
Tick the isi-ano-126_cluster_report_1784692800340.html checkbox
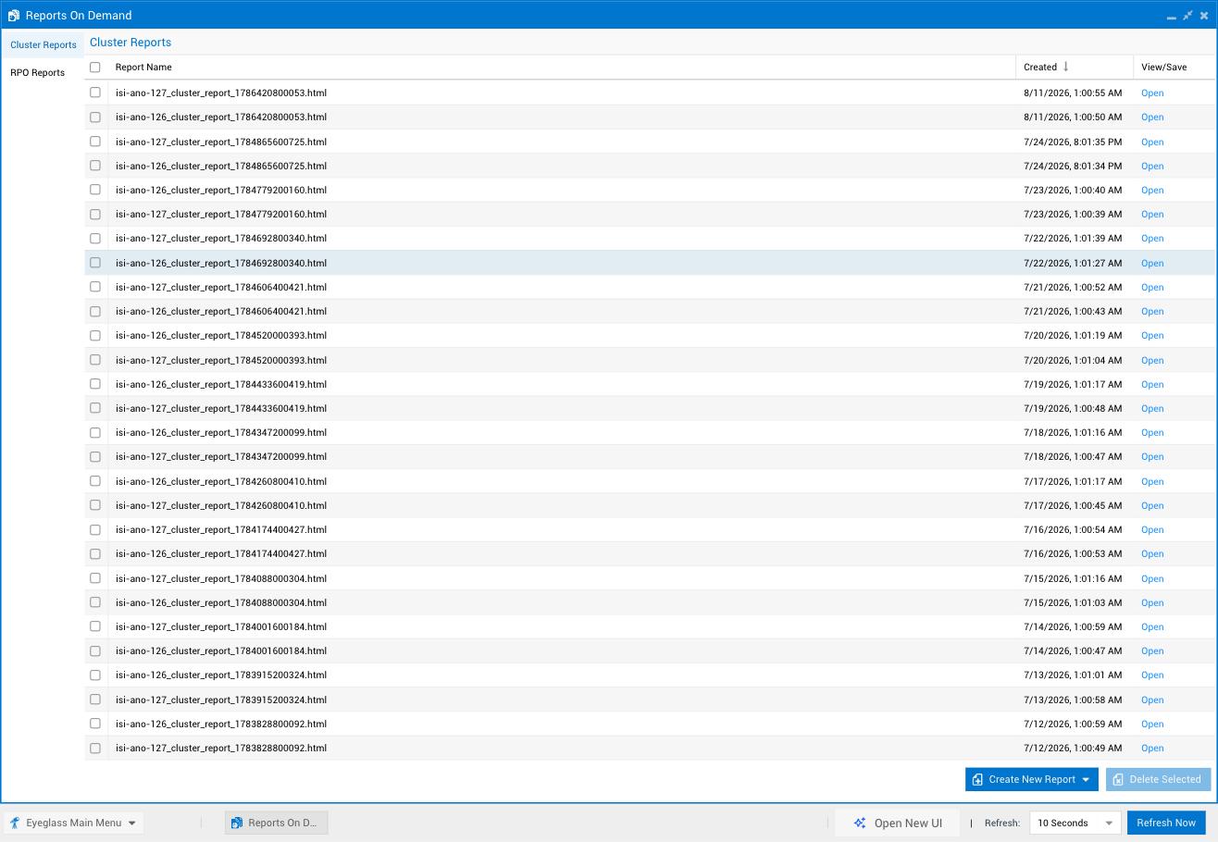[95, 263]
